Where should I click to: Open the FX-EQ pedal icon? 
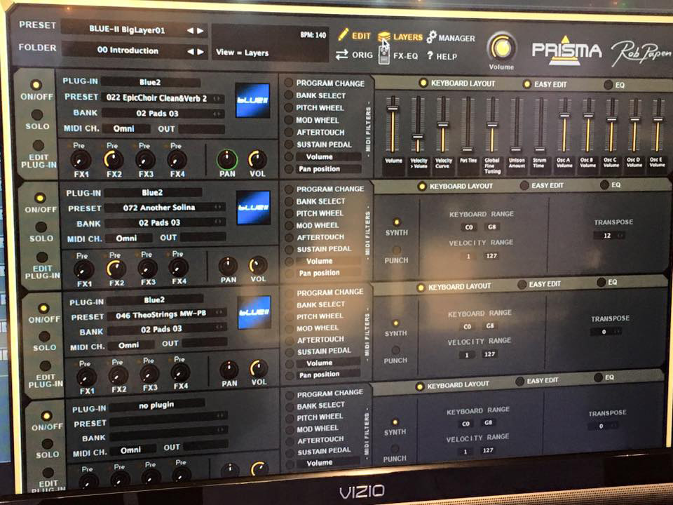click(383, 56)
